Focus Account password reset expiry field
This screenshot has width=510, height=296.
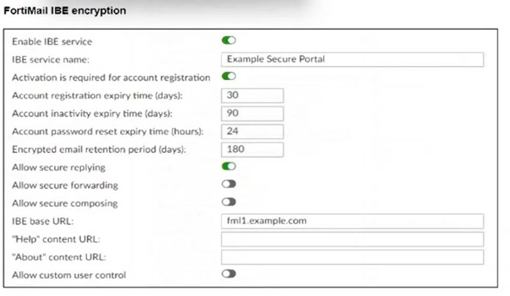pyautogui.click(x=253, y=132)
